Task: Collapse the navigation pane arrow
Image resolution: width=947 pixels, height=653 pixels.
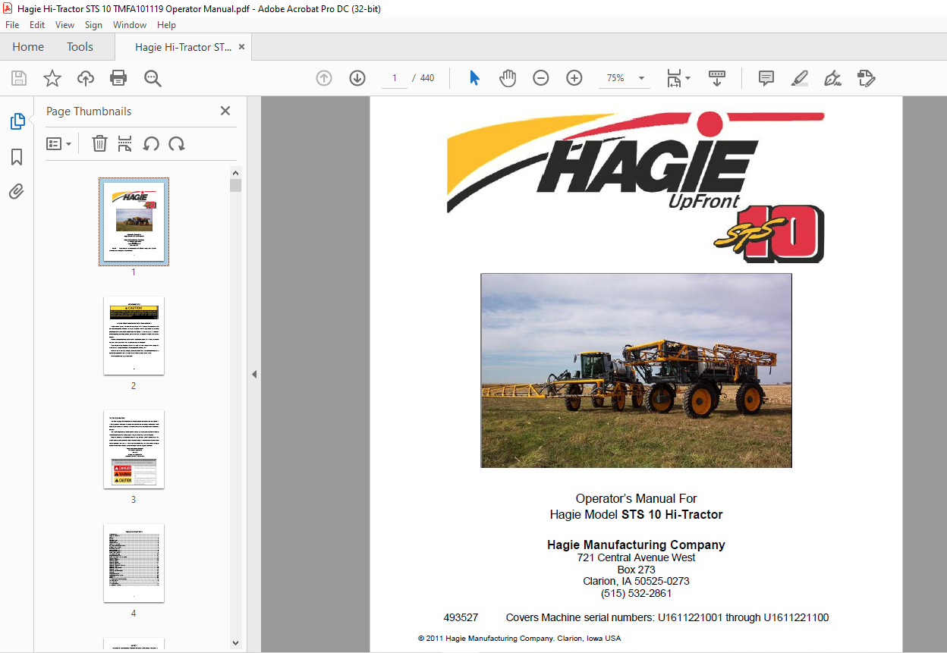Action: 254,374
